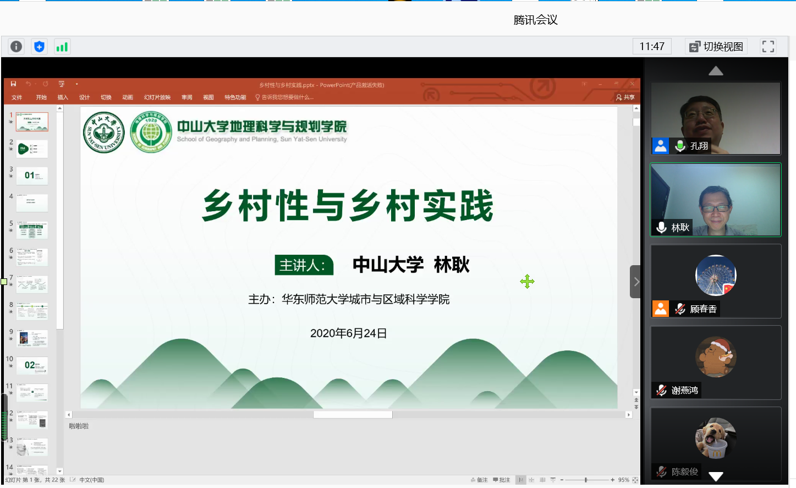796x488 pixels.
Task: Enter full screen mode in Tencent Meeting
Action: coord(768,47)
